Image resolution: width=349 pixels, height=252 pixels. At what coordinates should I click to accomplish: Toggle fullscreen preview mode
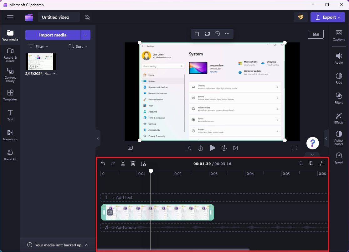point(294,148)
